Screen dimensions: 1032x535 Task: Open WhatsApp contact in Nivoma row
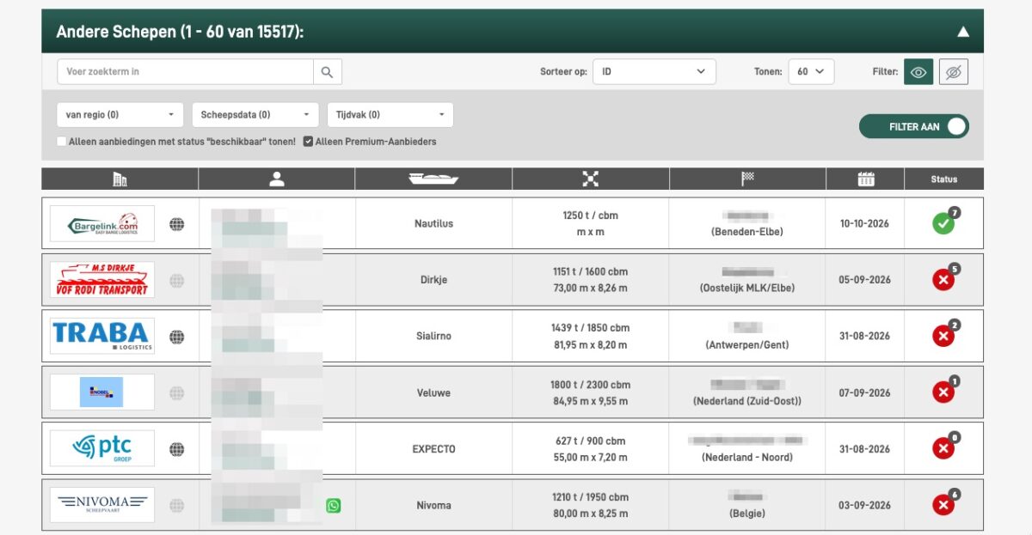click(x=333, y=506)
